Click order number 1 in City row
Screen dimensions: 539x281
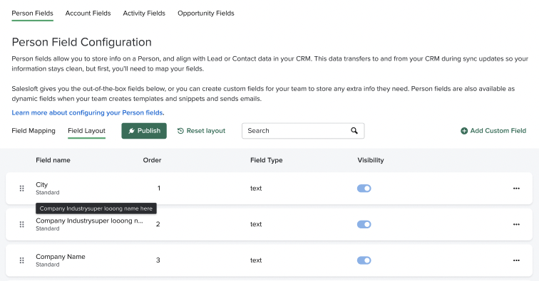coord(159,189)
